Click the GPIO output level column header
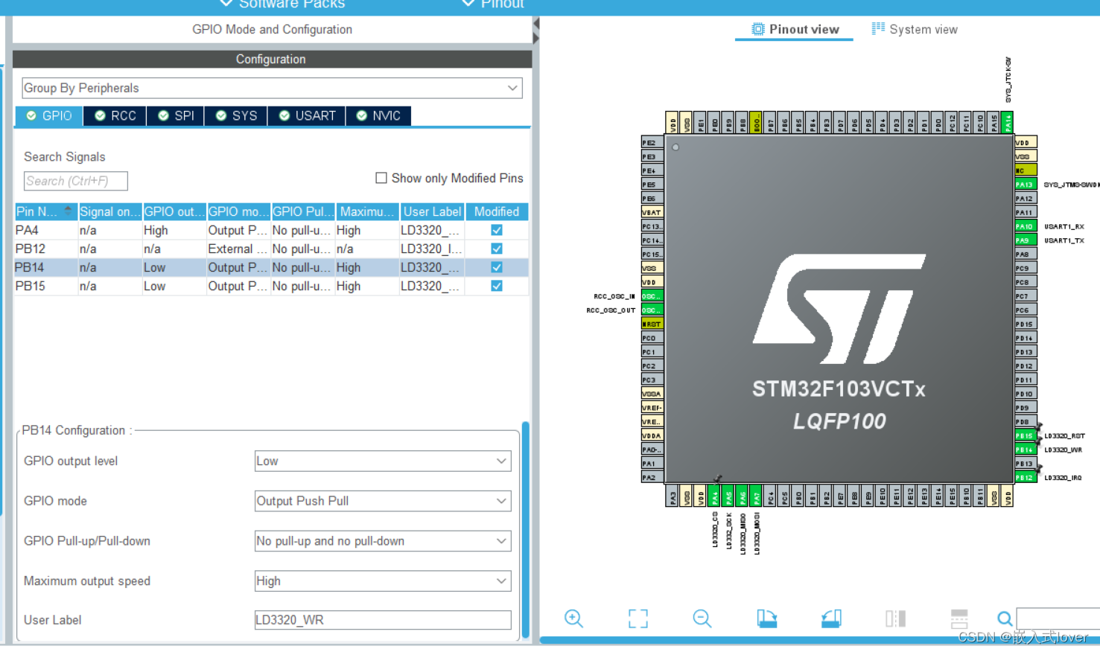The width and height of the screenshot is (1100, 652). [174, 211]
